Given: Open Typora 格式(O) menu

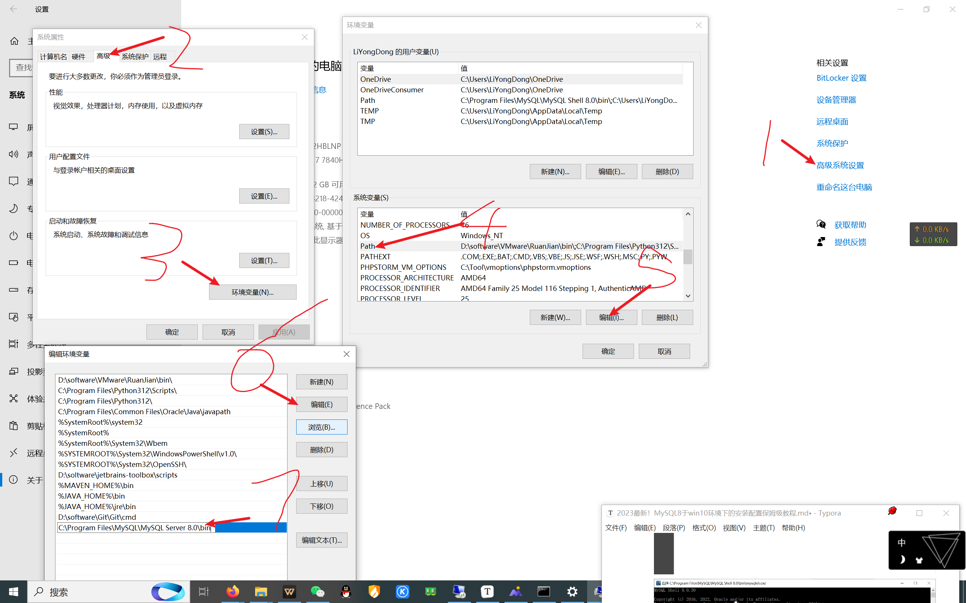Looking at the screenshot, I should pyautogui.click(x=704, y=528).
